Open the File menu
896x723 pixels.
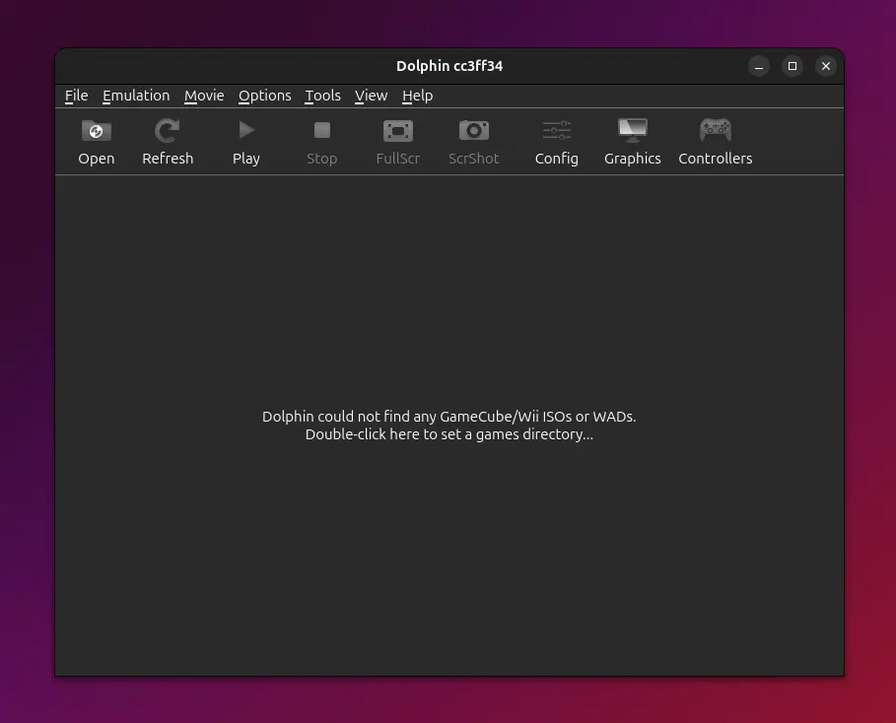[76, 96]
